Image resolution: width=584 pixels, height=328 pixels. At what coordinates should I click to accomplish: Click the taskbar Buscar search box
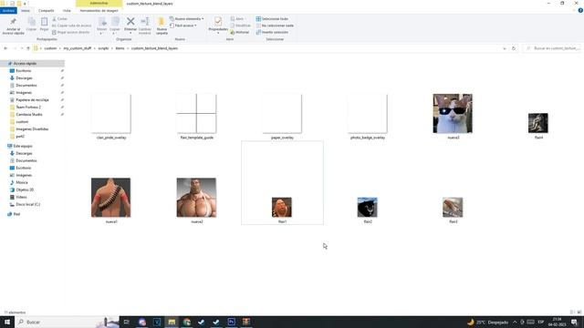67,322
